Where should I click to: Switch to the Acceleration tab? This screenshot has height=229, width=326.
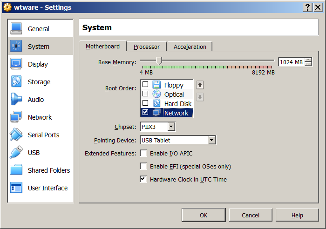point(190,47)
